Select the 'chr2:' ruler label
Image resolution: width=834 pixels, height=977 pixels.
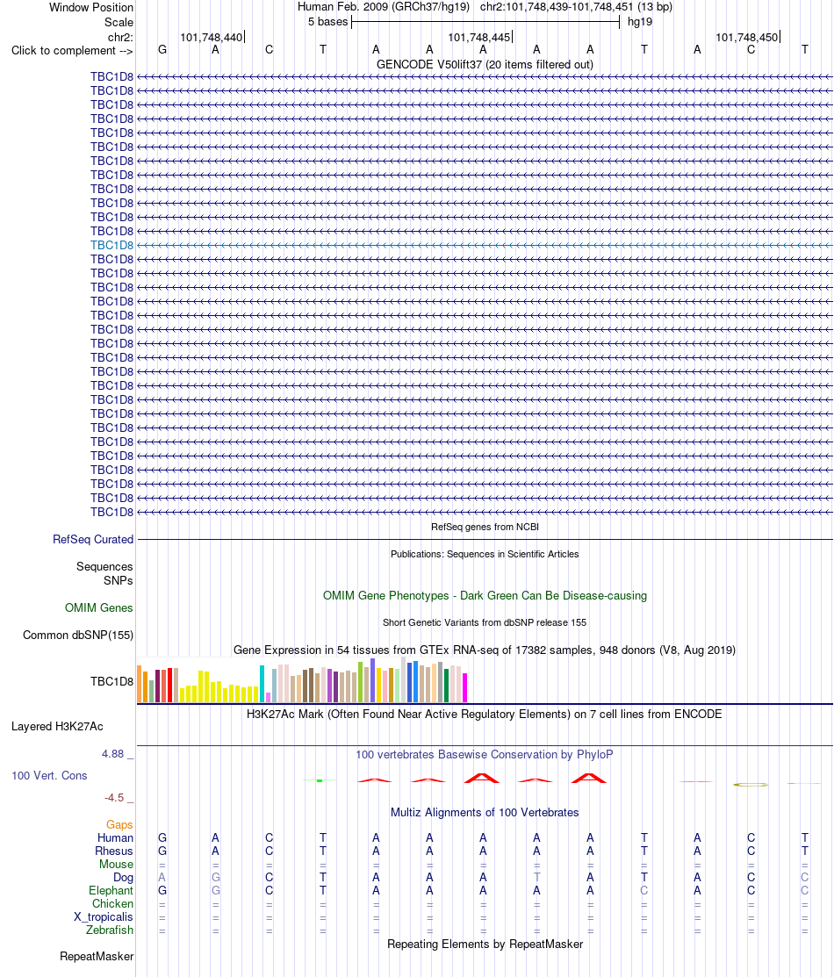coord(120,38)
